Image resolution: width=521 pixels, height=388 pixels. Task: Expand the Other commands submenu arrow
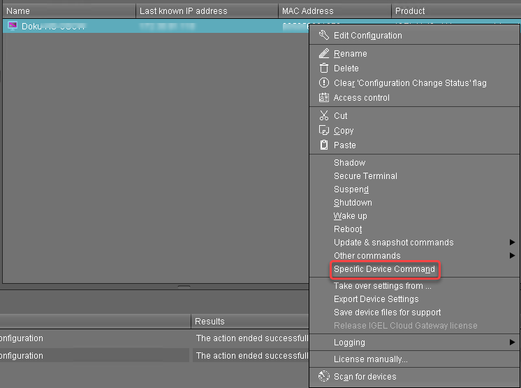coord(512,256)
